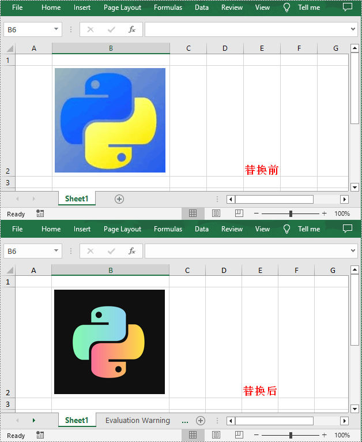This screenshot has height=442, width=362.
Task: Open Insert tab in top Excel window
Action: point(82,8)
